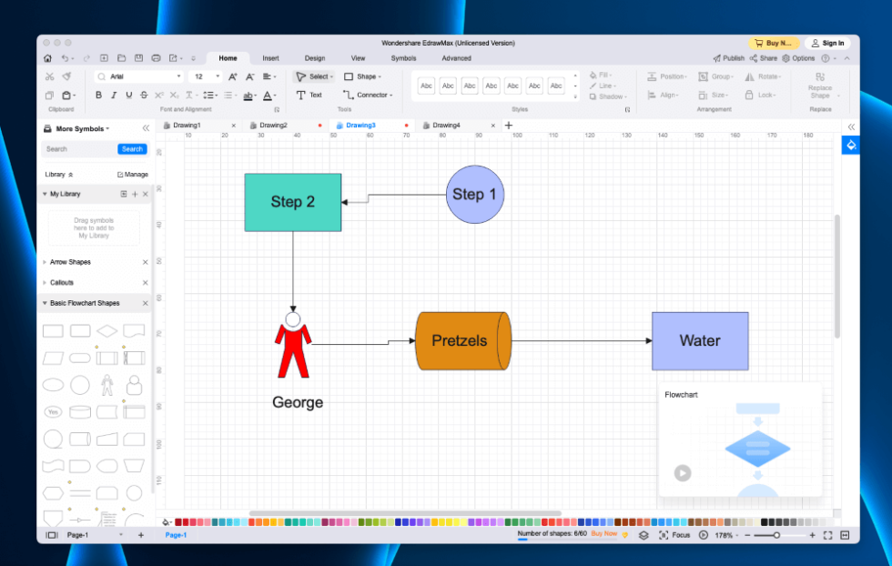Click the blue Search button

click(x=132, y=149)
